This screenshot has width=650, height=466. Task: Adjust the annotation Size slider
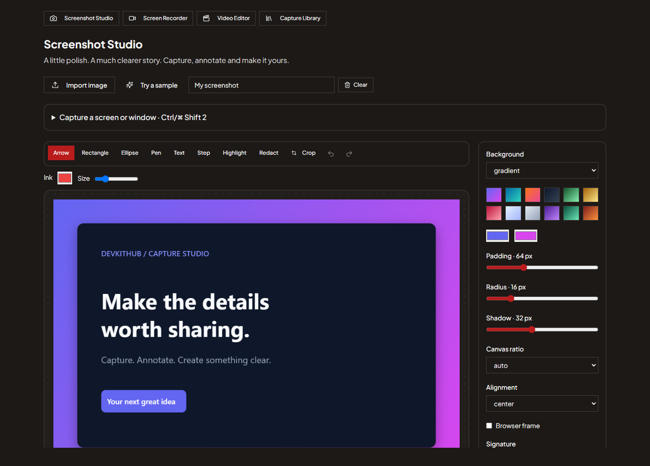point(116,179)
